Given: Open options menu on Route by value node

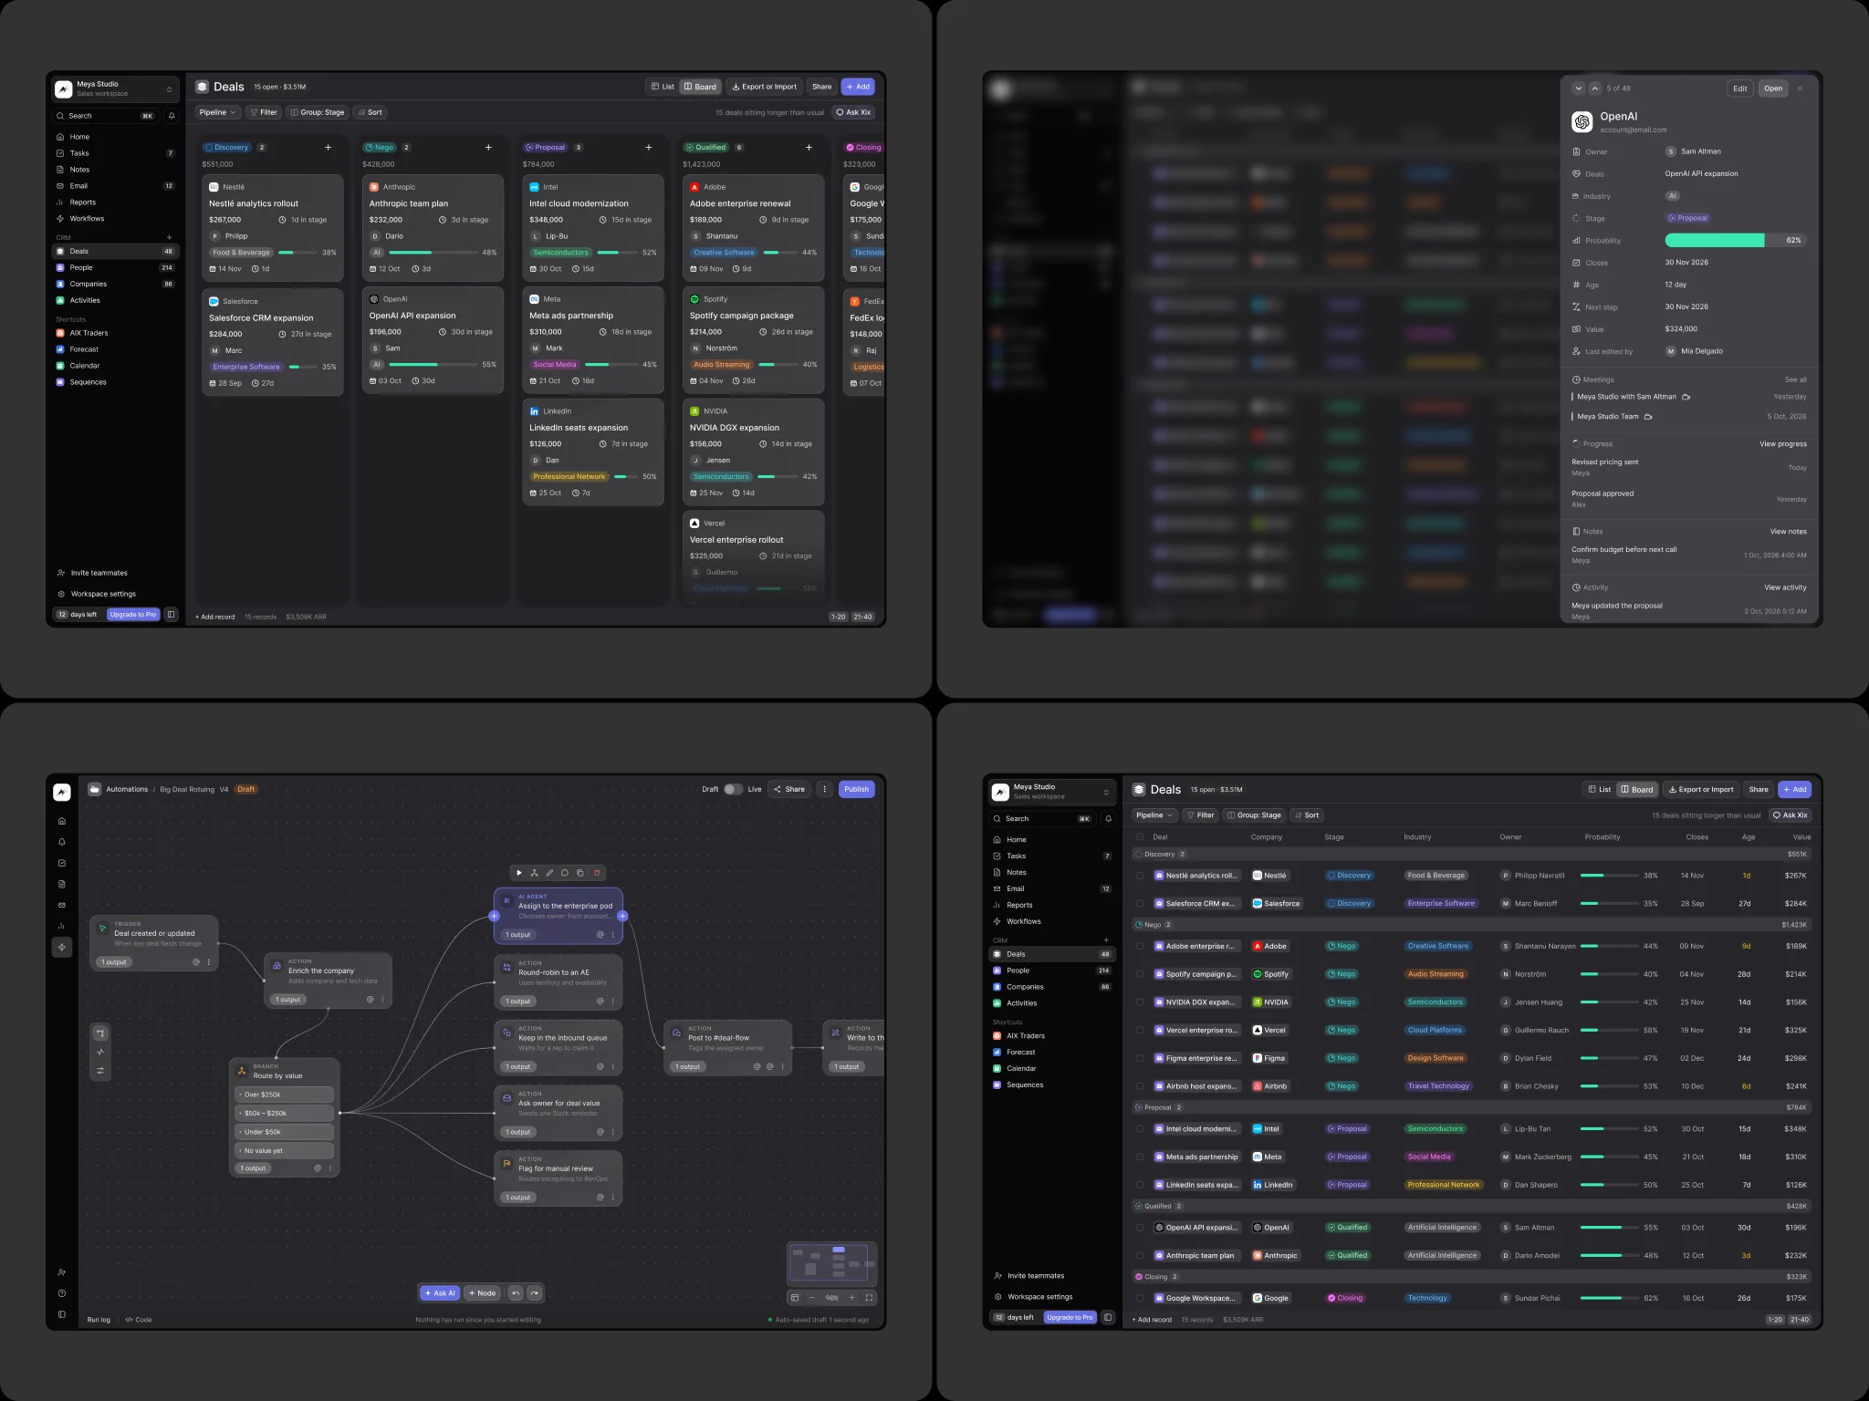Looking at the screenshot, I should [330, 1168].
